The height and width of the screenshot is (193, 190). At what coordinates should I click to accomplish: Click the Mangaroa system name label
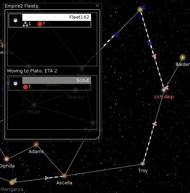click(12, 189)
